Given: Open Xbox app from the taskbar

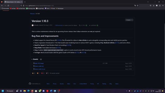Looking at the screenshot, I should point(40,91).
